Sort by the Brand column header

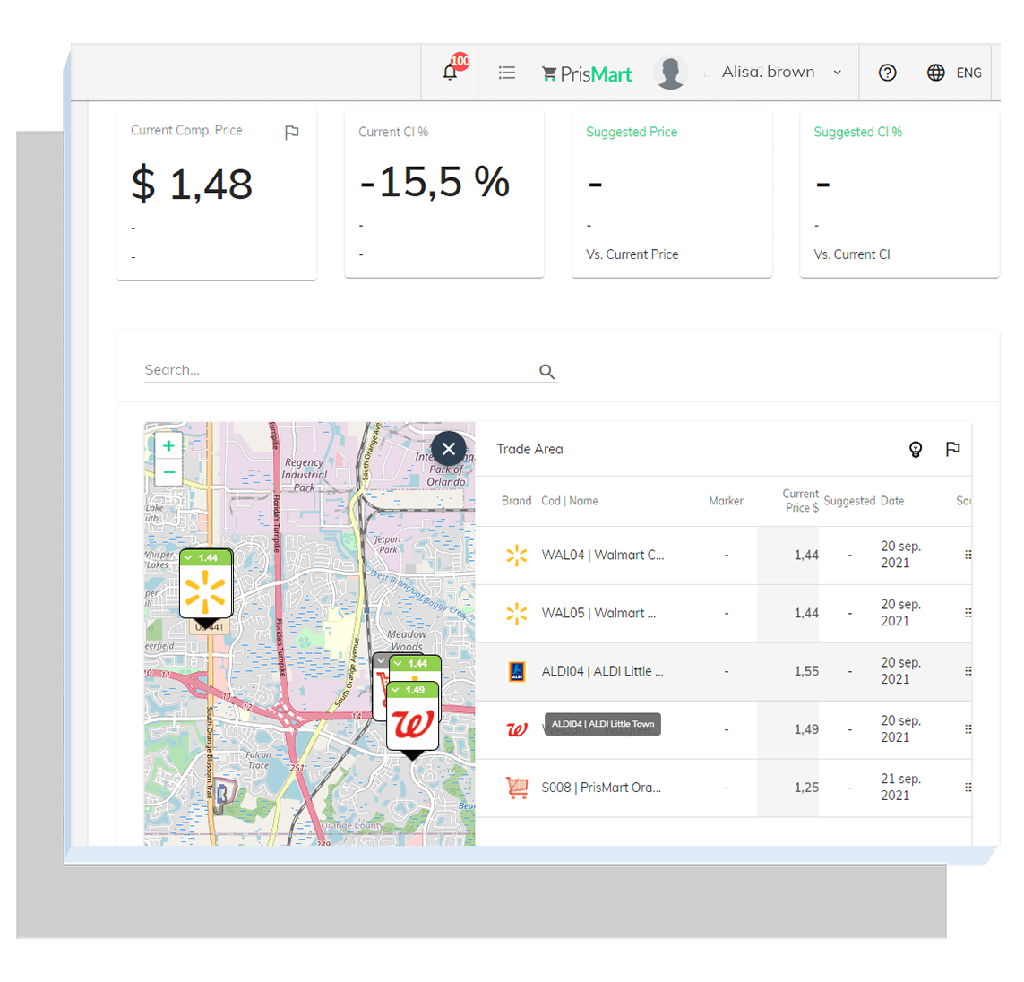pos(516,501)
